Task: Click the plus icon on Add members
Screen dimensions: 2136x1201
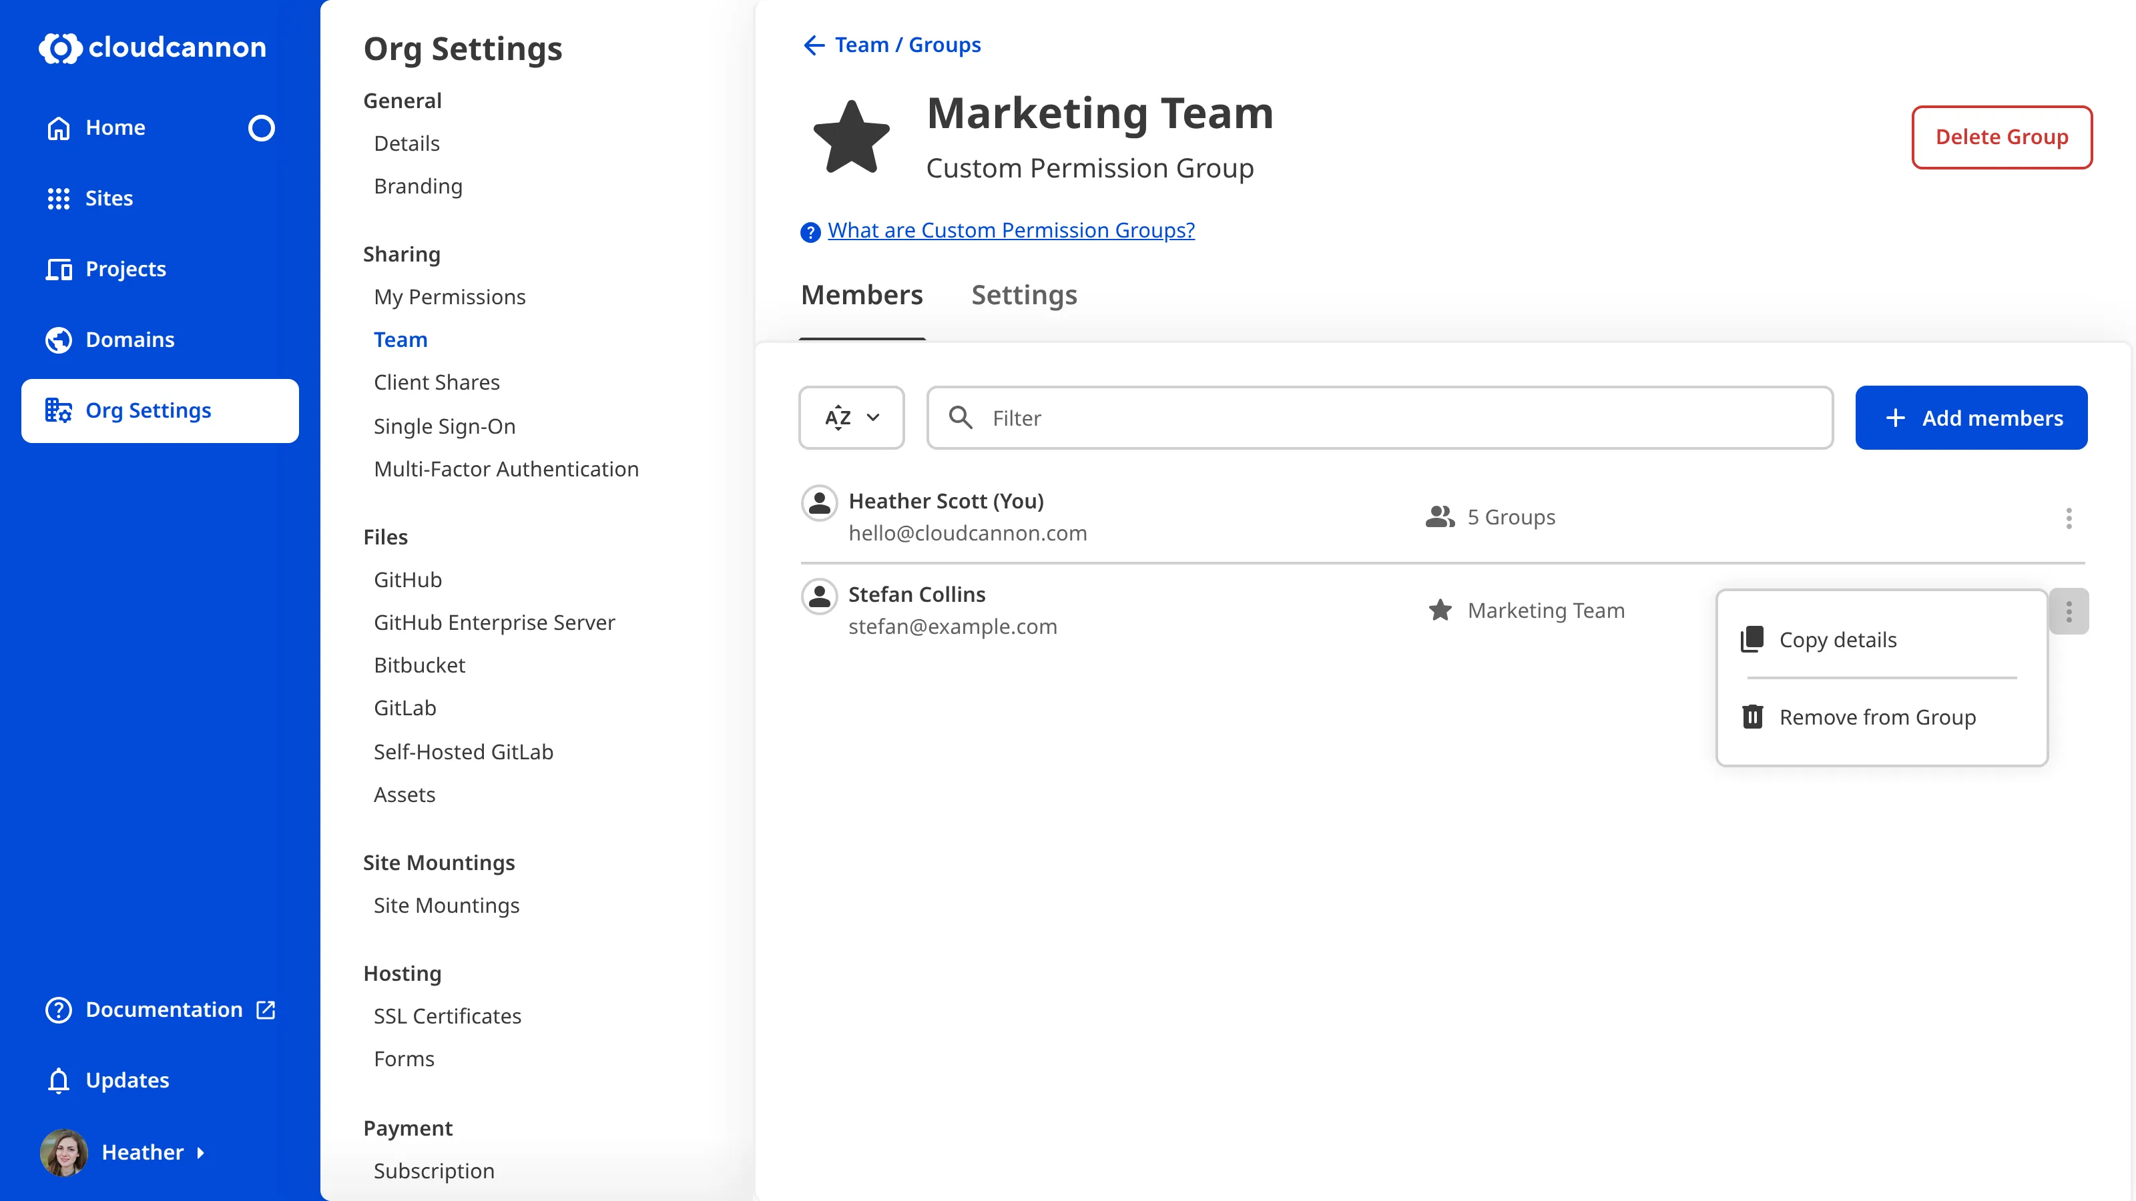Action: [x=1896, y=418]
